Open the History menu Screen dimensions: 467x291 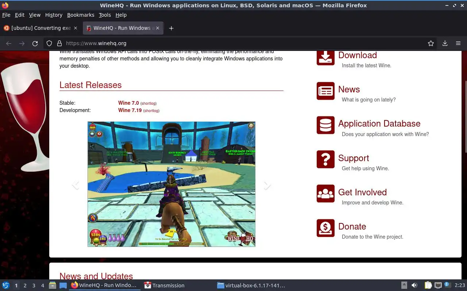[x=54, y=15]
